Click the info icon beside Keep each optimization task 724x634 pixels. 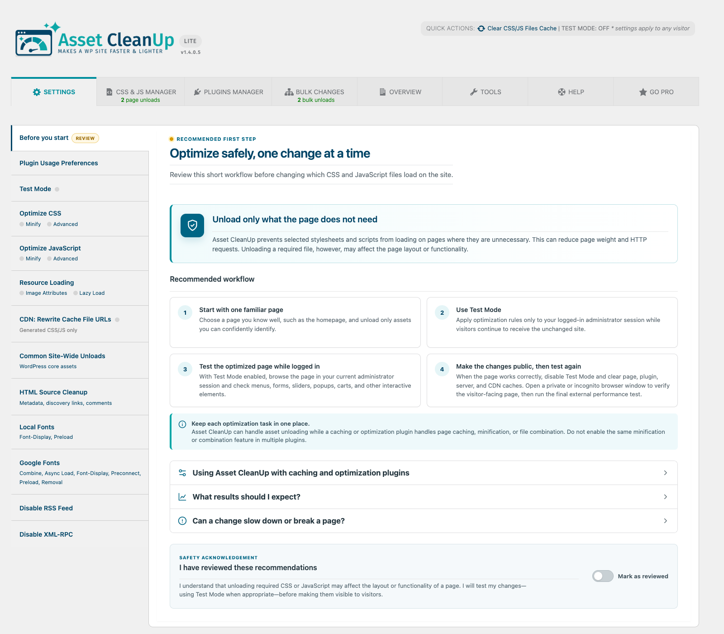pos(182,424)
